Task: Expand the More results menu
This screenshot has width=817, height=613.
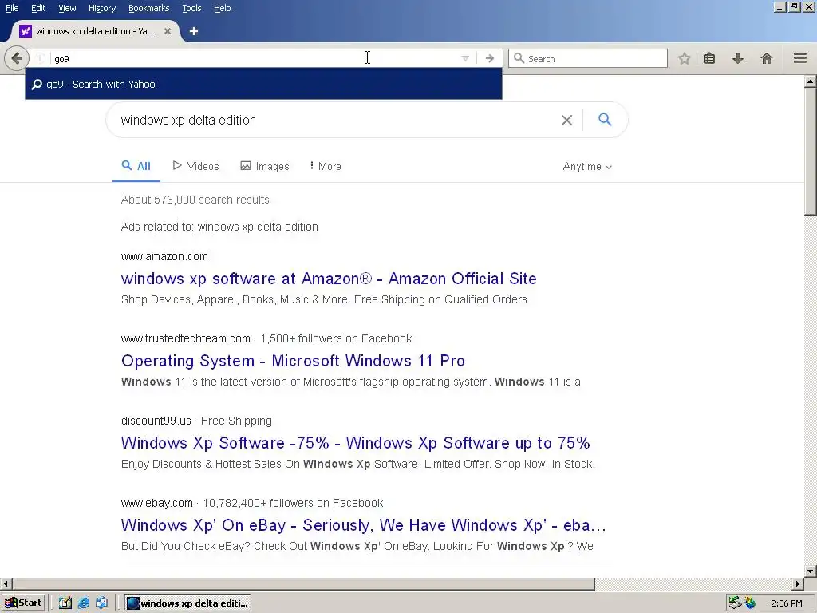Action: pos(326,166)
